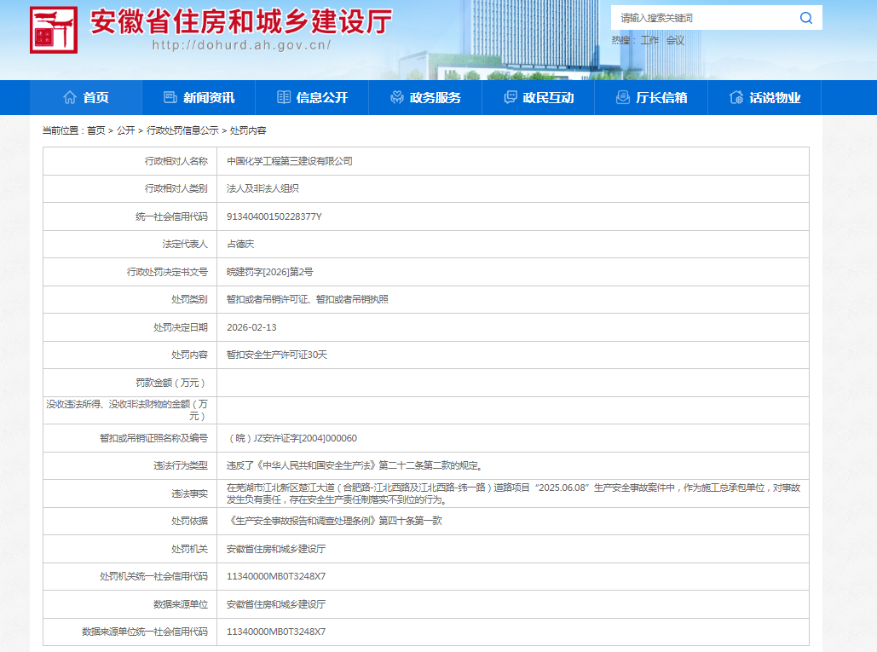Click the newspaper icon beside 新闻资讯
The height and width of the screenshot is (652, 877).
[x=170, y=98]
